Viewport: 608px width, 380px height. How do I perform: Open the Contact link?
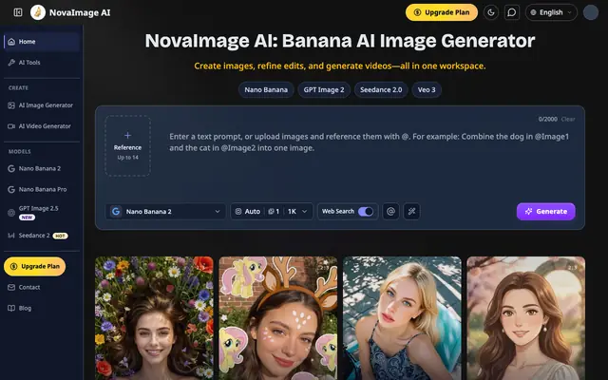[x=42, y=287]
